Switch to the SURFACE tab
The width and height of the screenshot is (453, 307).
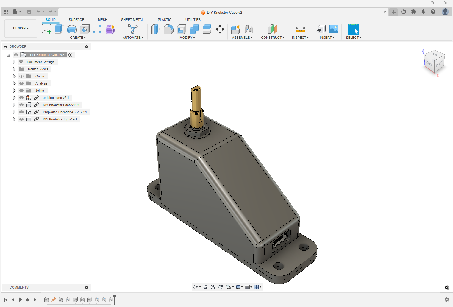[x=76, y=20]
